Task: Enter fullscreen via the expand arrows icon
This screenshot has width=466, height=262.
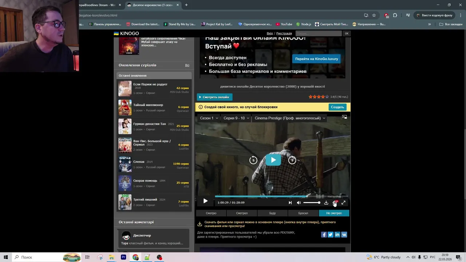Action: point(343,203)
